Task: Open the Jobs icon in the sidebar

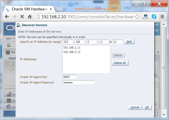Action: click(x=9, y=106)
